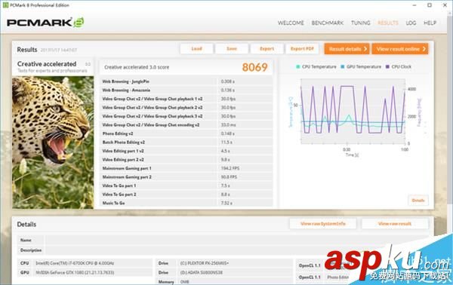Screen dimensions: 453x285
Task: Click the leopard thumbnail image
Action: pyautogui.click(x=53, y=142)
